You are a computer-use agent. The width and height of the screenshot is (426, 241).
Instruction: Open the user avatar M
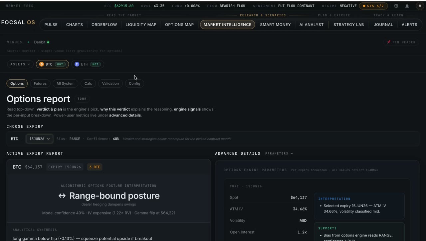[420, 6]
